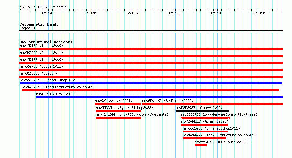This screenshot has height=158, width=292.
Task: Select the red bar for nsv6501162
Action: [x=213, y=104]
